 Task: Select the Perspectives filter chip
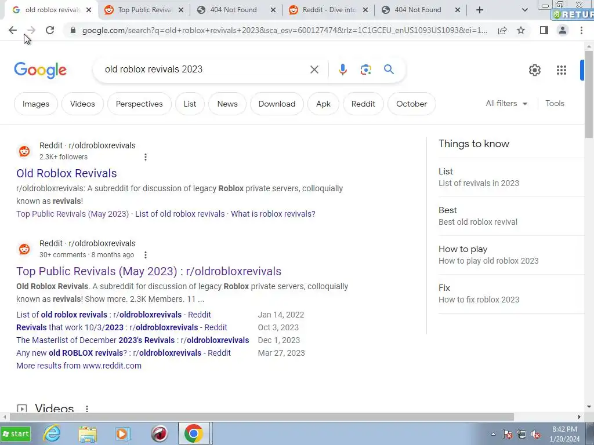tap(139, 104)
